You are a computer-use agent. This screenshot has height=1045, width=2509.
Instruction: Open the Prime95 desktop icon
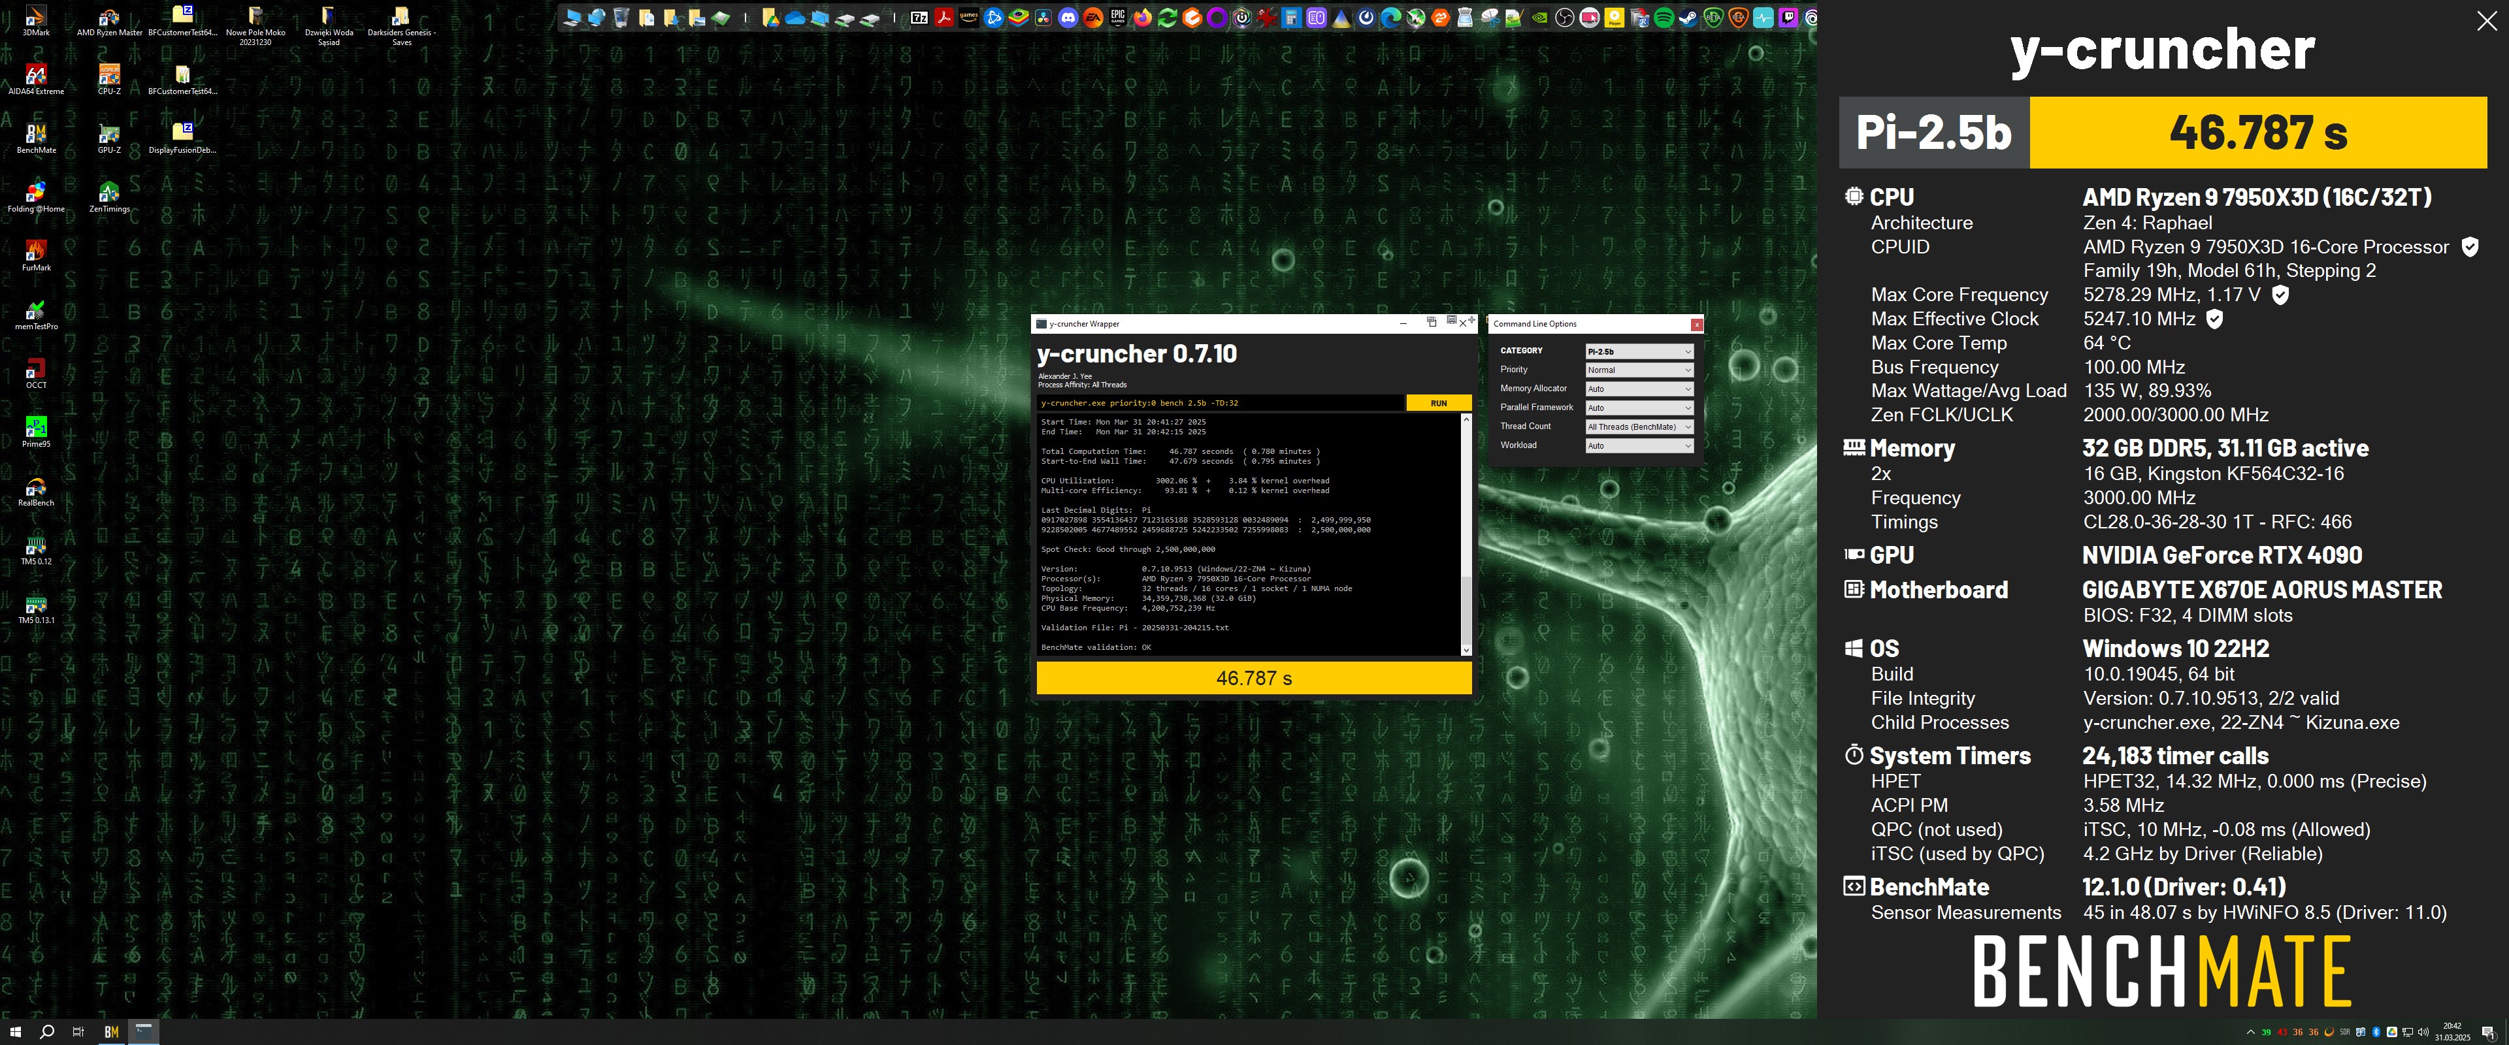(x=36, y=432)
